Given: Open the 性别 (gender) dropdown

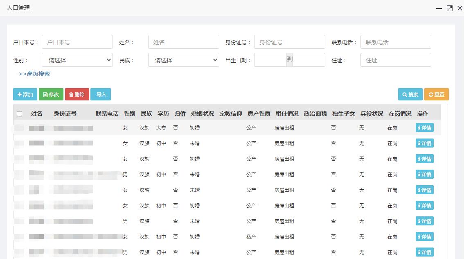Looking at the screenshot, I should [77, 60].
